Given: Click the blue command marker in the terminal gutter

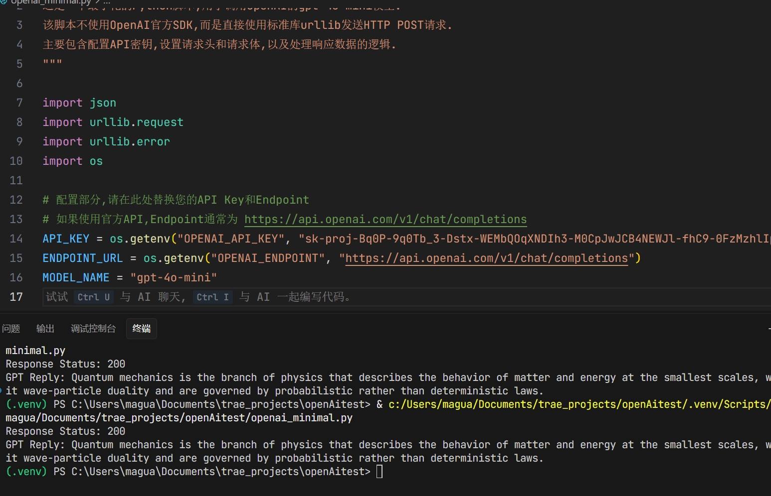Looking at the screenshot, I should point(1,391).
